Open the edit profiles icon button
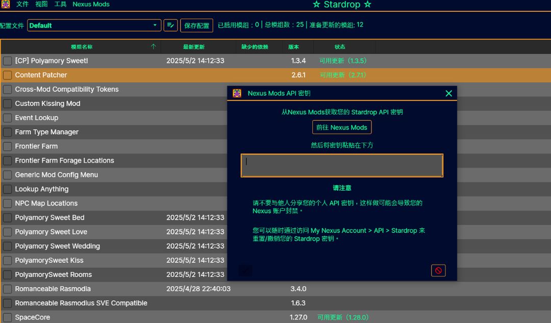Viewport: 551px width, 323px height. pyautogui.click(x=170, y=25)
